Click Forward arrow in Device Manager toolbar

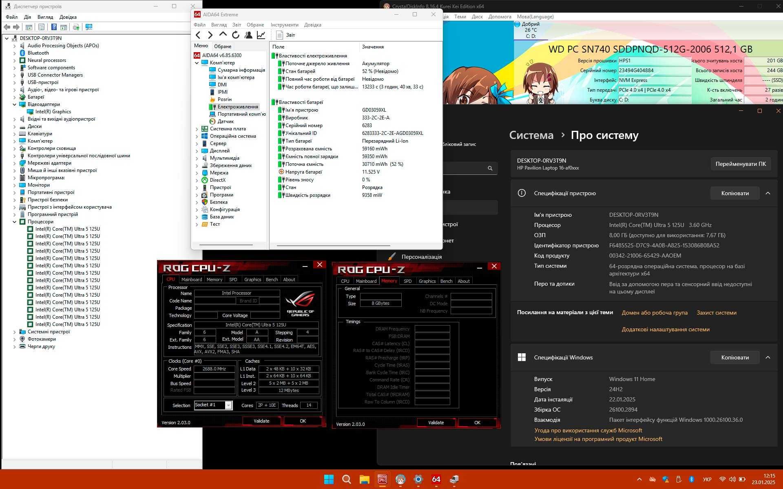pyautogui.click(x=16, y=27)
